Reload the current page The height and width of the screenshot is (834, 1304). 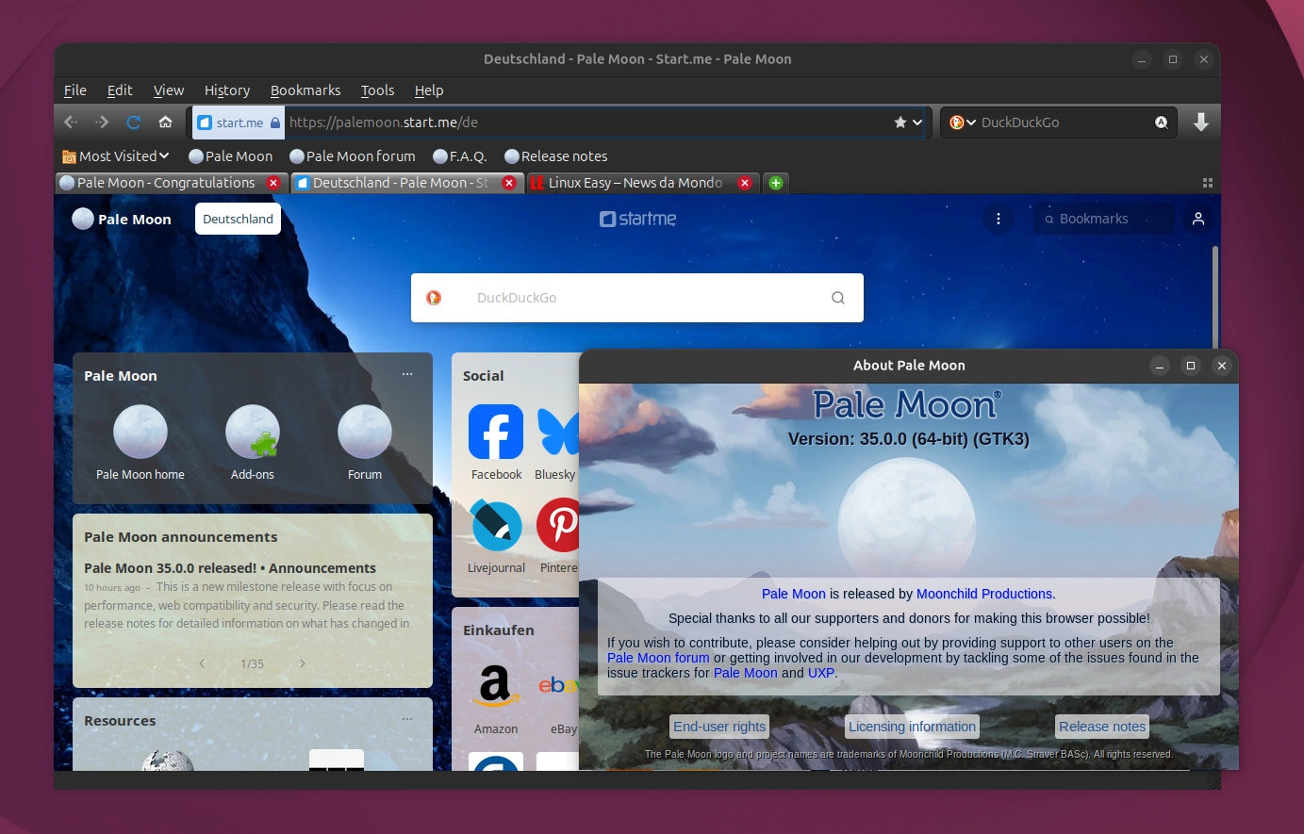click(134, 123)
